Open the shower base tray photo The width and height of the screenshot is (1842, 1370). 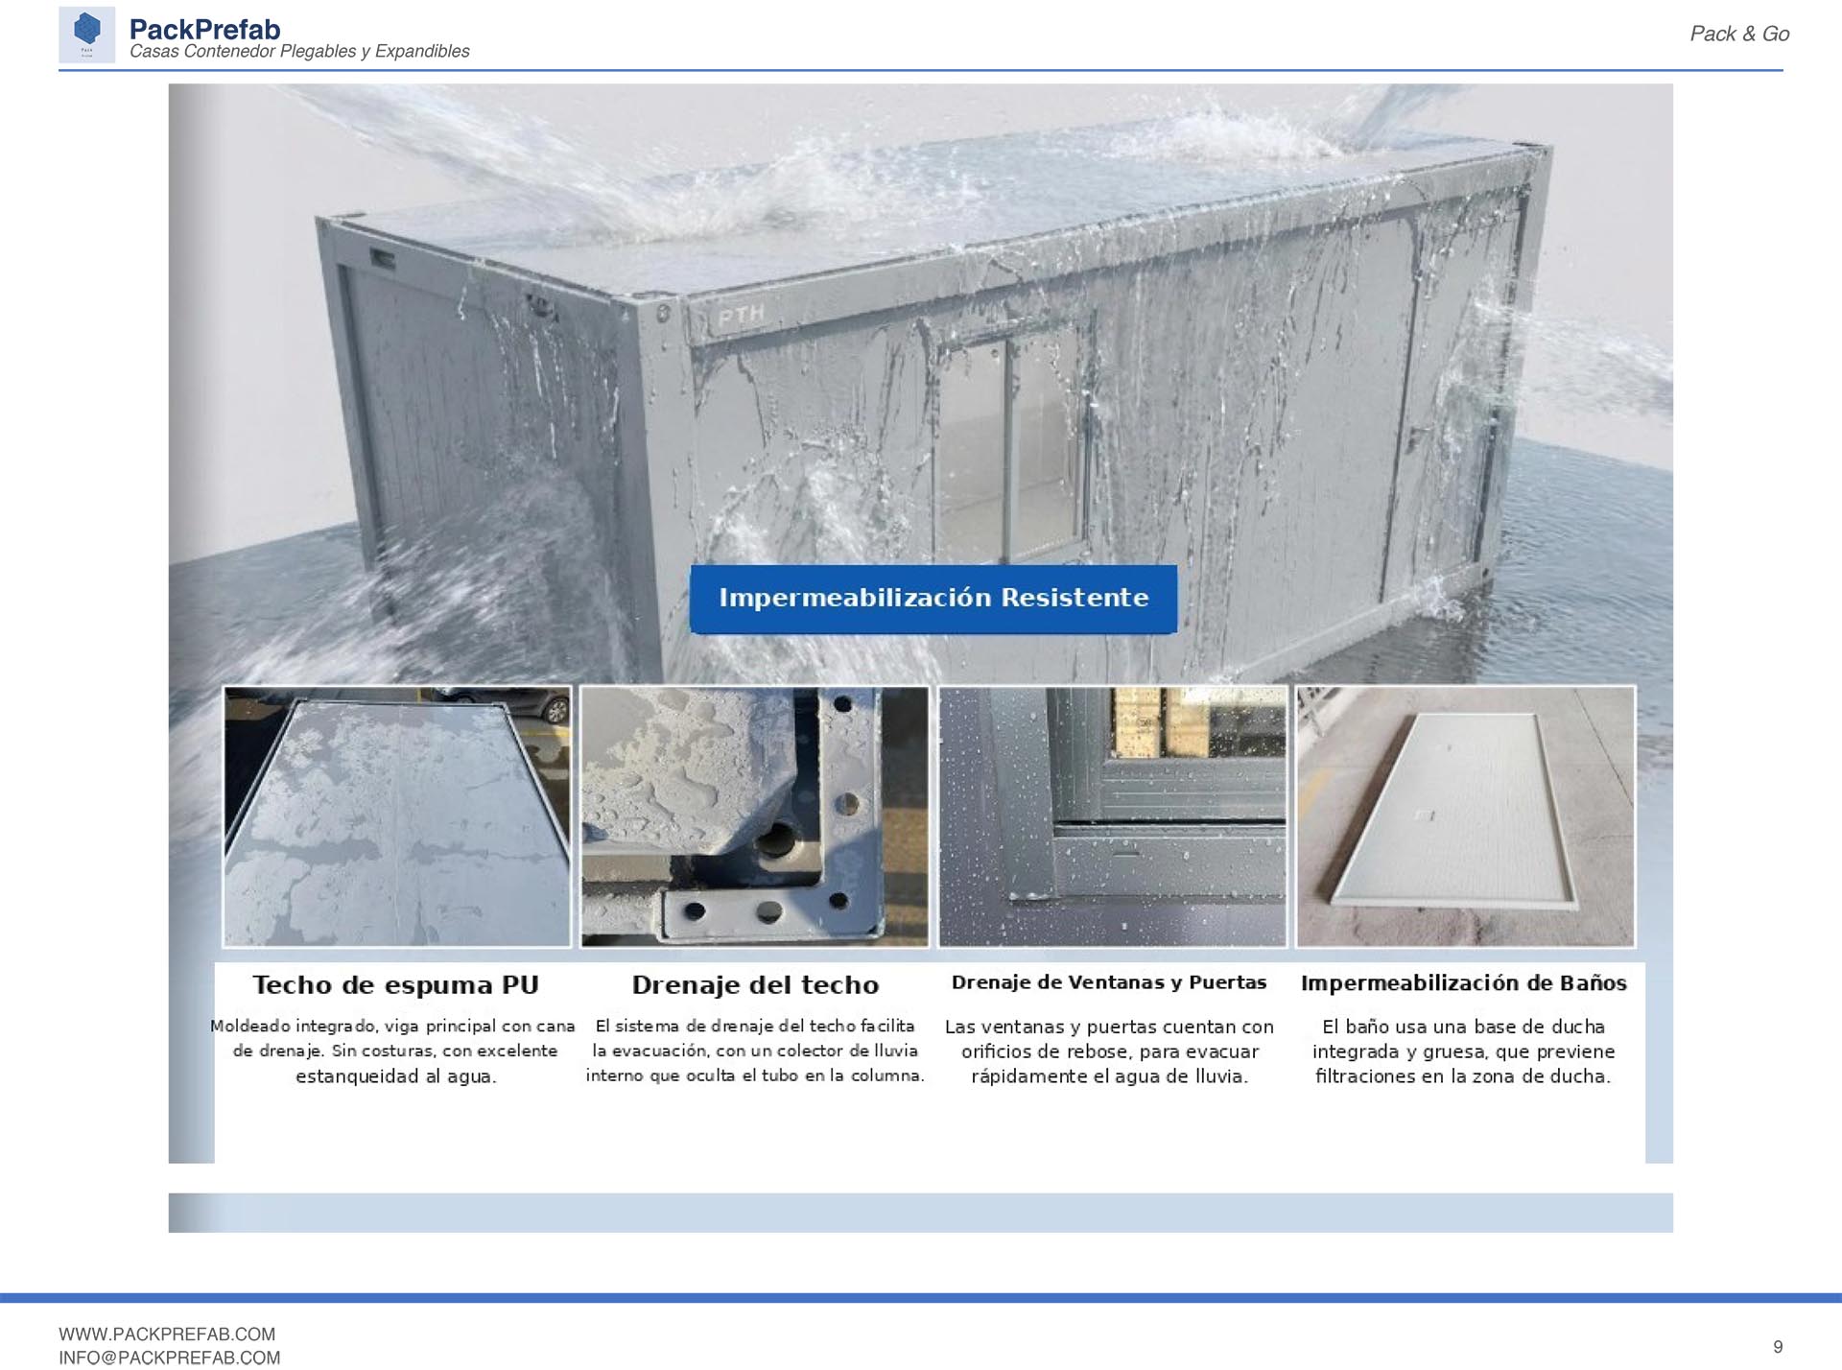pos(1465,816)
